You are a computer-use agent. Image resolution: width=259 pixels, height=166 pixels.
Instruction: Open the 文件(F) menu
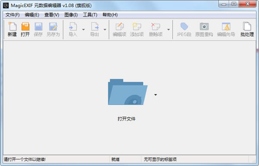[13, 15]
